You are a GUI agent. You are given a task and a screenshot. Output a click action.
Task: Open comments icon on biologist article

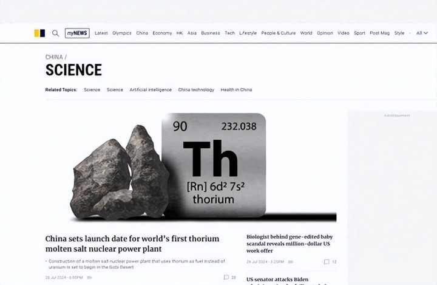click(x=327, y=262)
